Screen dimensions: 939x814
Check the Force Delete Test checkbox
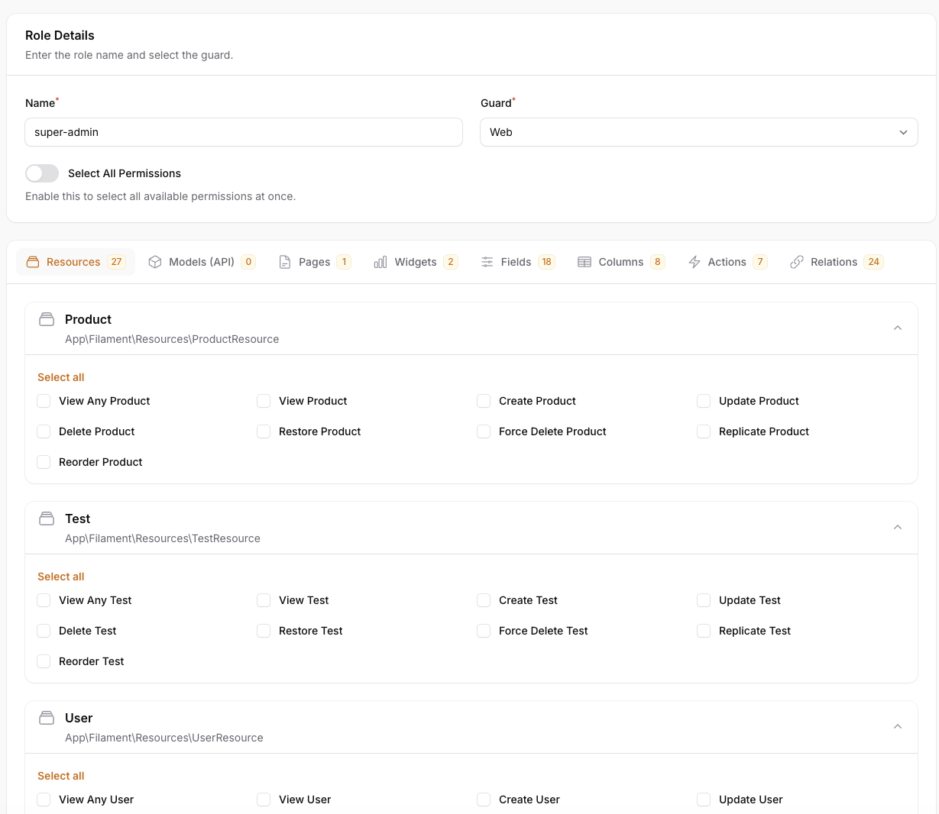click(484, 631)
